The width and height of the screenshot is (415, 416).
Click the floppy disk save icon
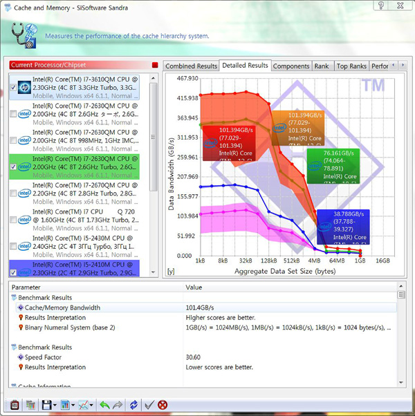46,405
